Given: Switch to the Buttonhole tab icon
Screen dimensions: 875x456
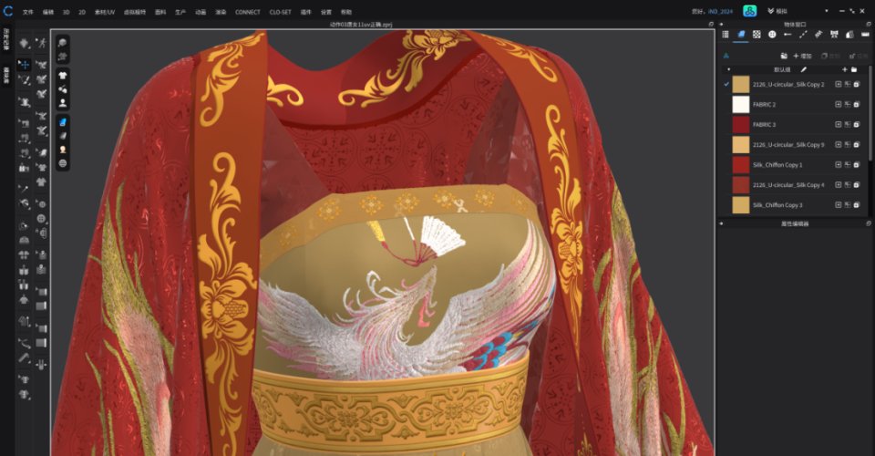Looking at the screenshot, I should 787,35.
